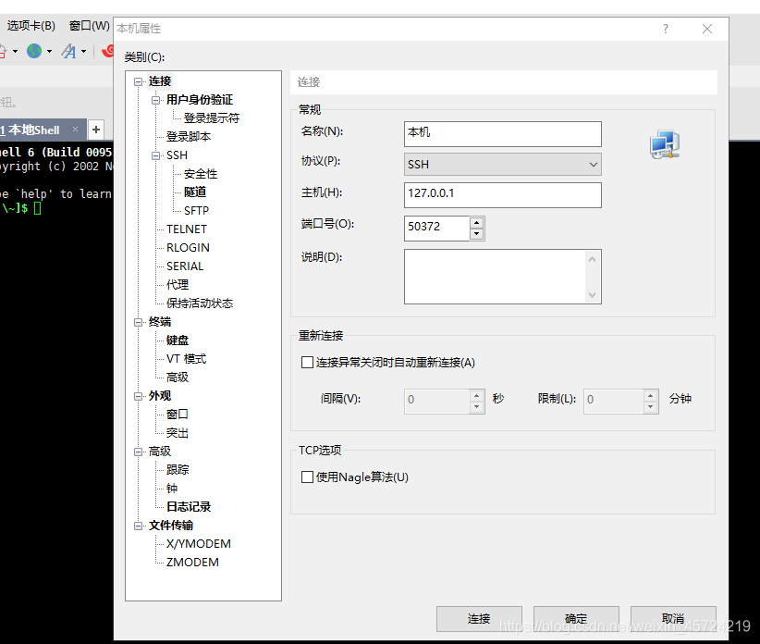Click the 主机 input field with 127.0.0.1
Viewport: 760px width, 644px height.
503,195
